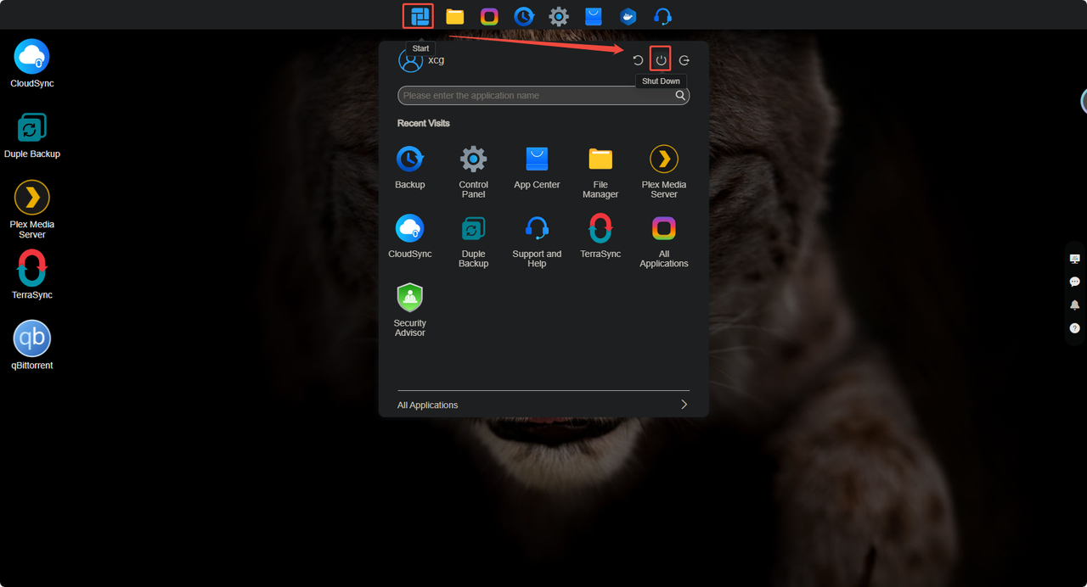Click the Shut Down power icon
The width and height of the screenshot is (1087, 587).
coord(661,59)
